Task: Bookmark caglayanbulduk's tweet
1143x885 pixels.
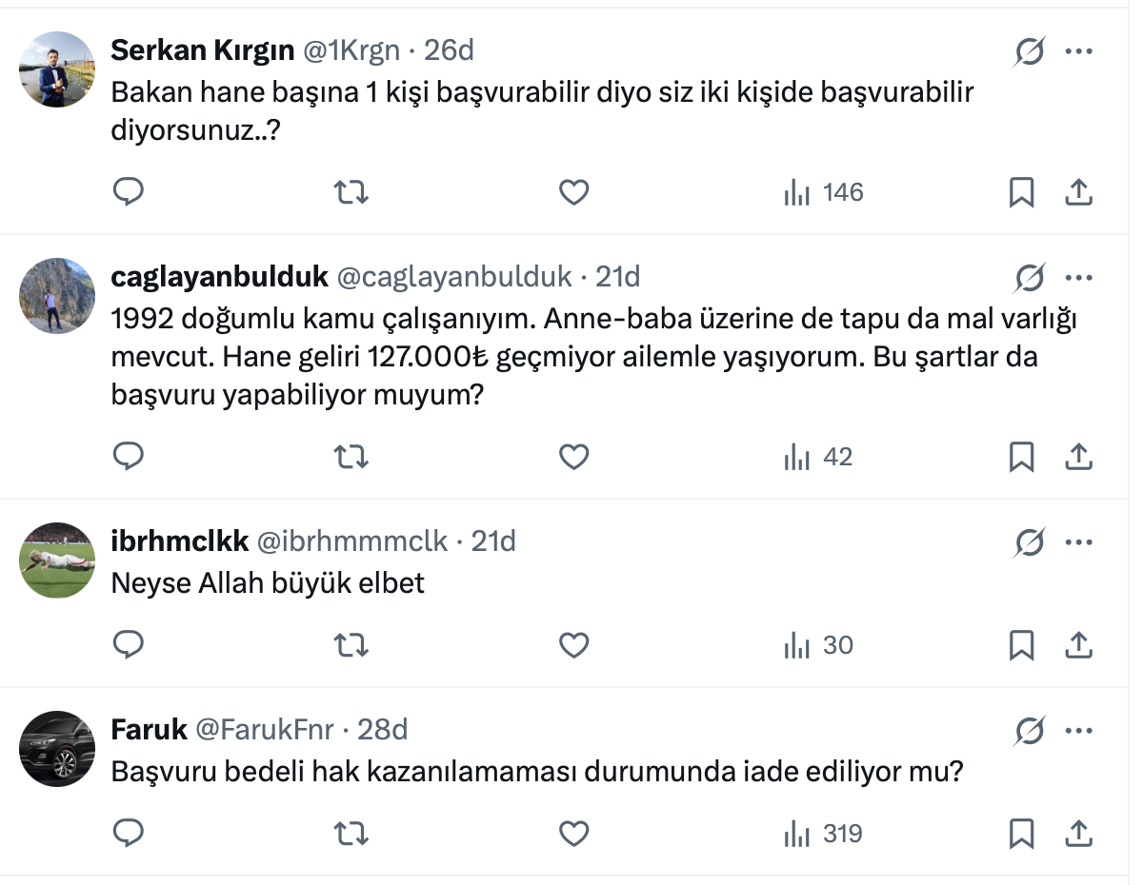Action: (x=1021, y=457)
